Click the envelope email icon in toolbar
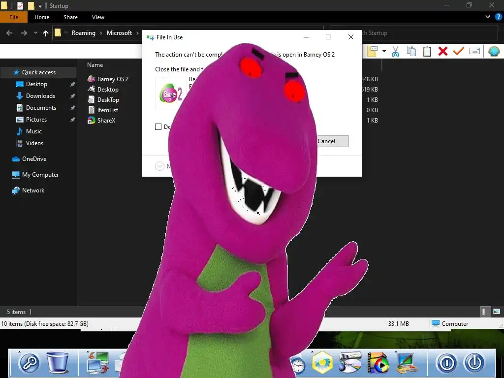504x378 pixels. (474, 51)
